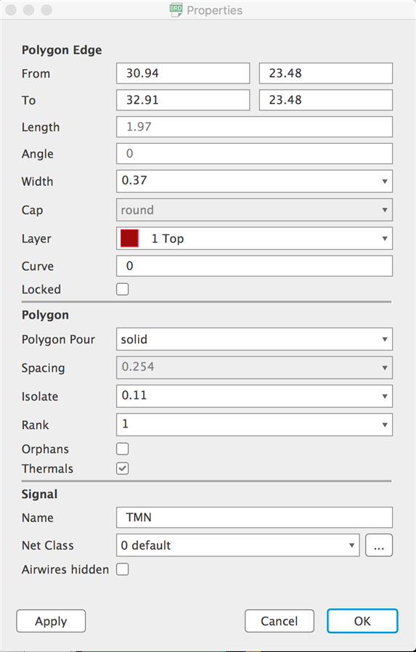Click the BRD document icon in title bar
The image size is (416, 652).
coord(176,10)
